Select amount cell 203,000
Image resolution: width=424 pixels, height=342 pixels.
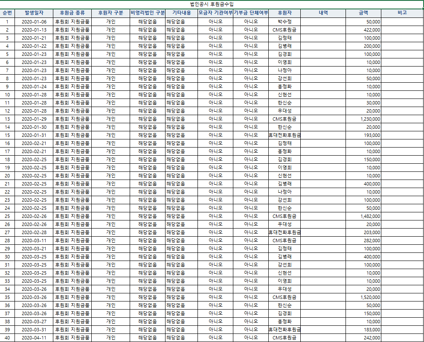(x=363, y=233)
